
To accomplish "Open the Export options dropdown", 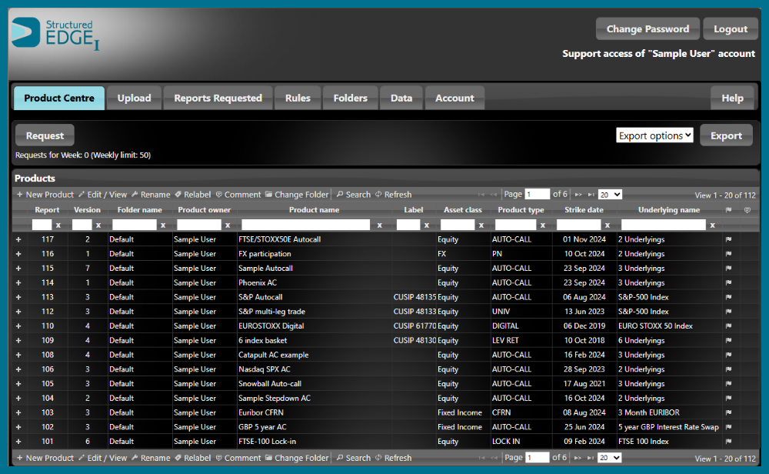I will tap(654, 135).
